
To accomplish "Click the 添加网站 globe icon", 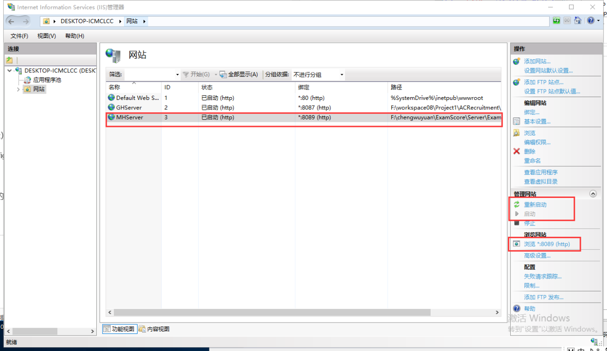I will pyautogui.click(x=517, y=62).
